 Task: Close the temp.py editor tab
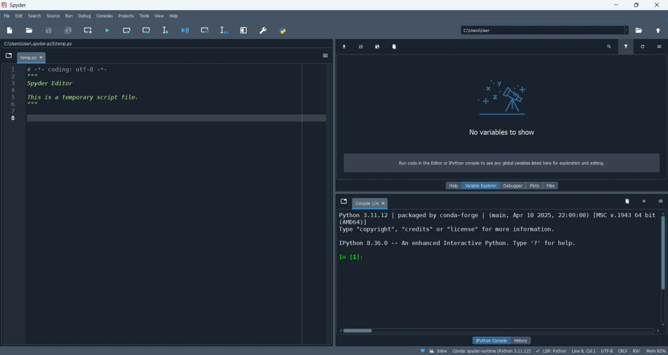click(x=41, y=57)
